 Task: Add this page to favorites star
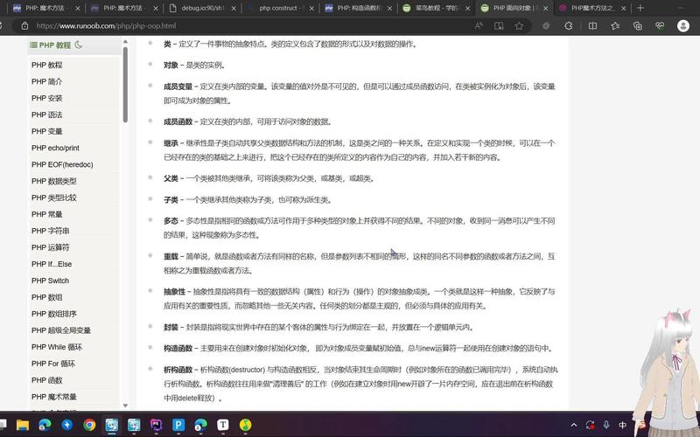coord(519,26)
